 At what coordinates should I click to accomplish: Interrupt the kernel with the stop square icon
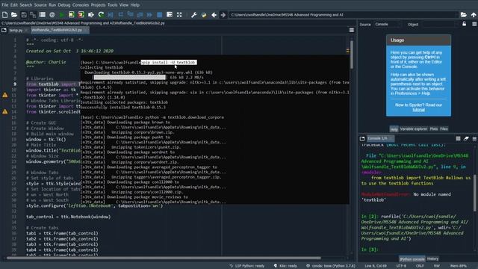point(458,138)
